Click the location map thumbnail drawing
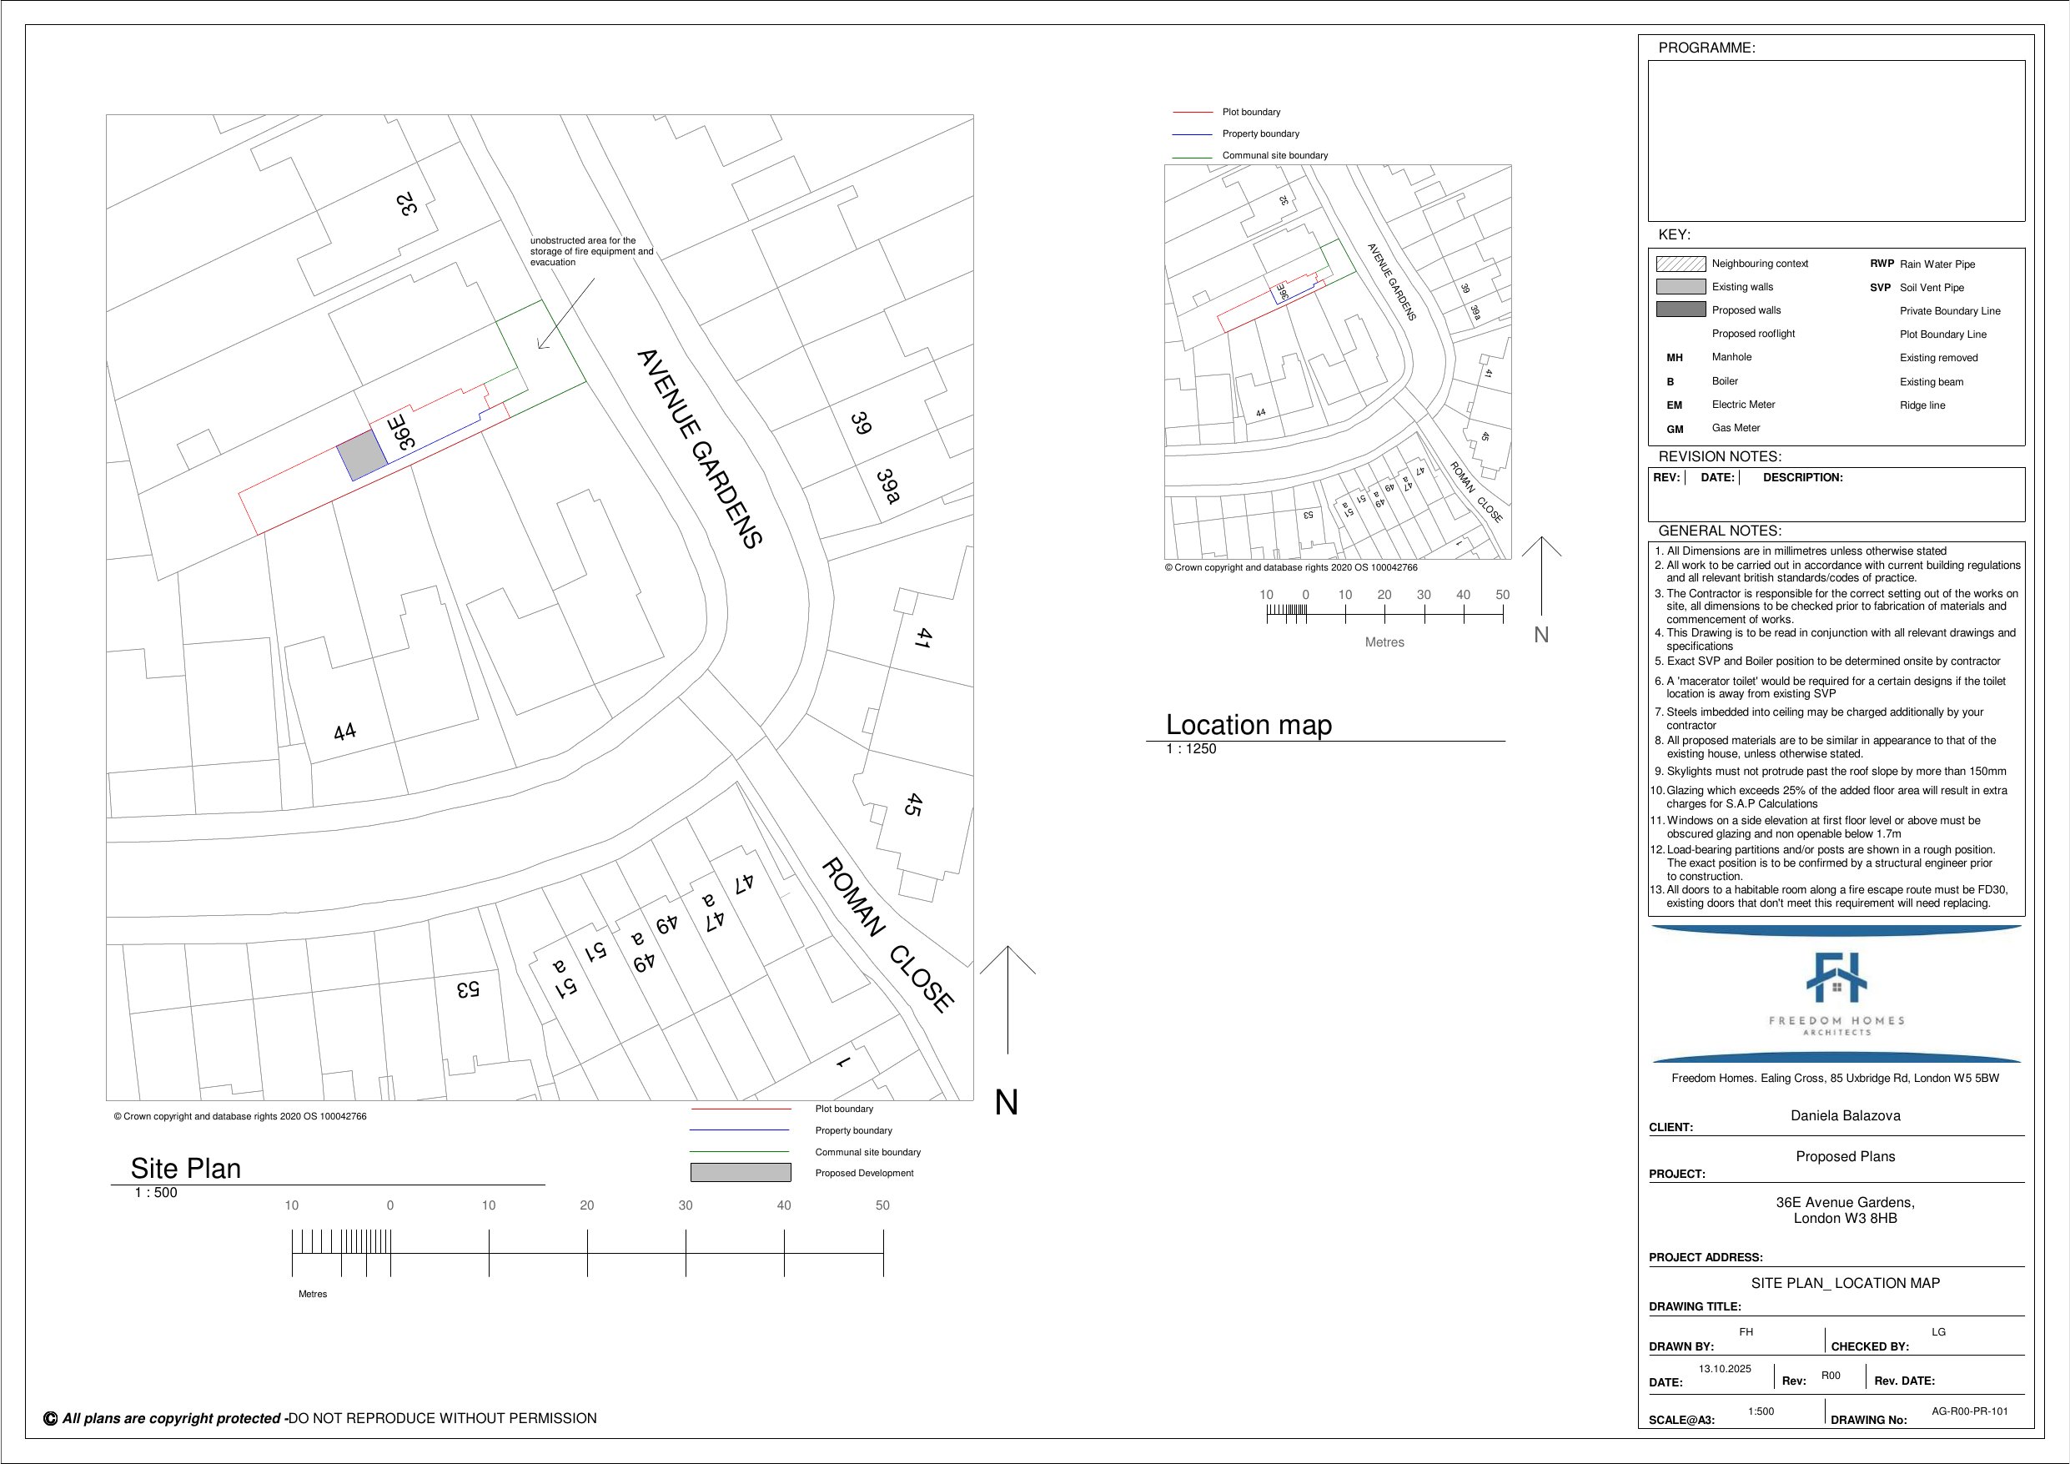This screenshot has width=2070, height=1464. point(1337,361)
